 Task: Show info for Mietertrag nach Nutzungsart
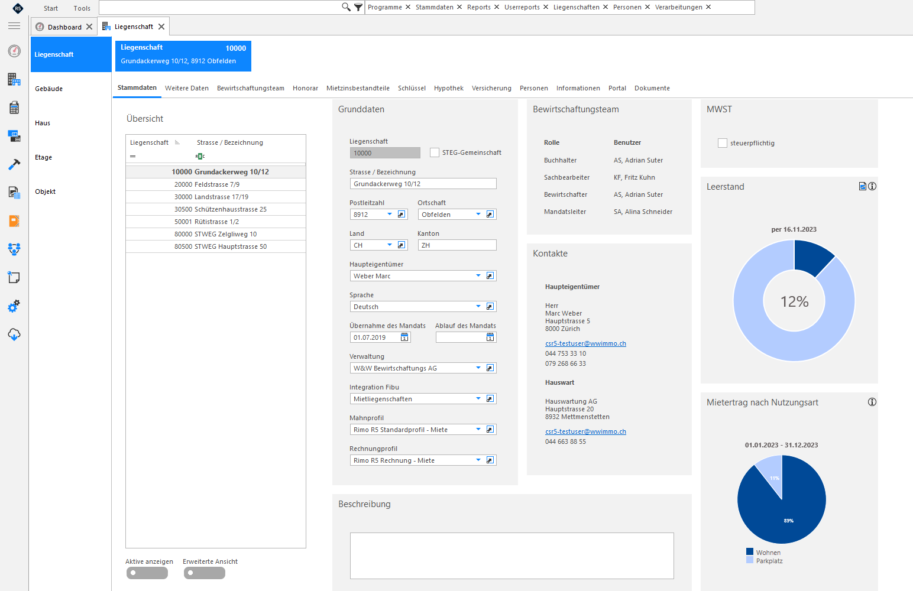pyautogui.click(x=872, y=402)
